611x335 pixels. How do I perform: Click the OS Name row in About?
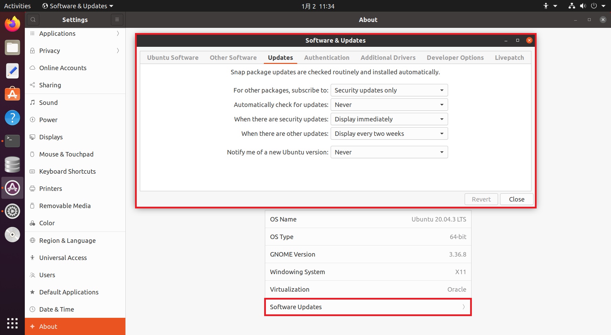pos(368,219)
